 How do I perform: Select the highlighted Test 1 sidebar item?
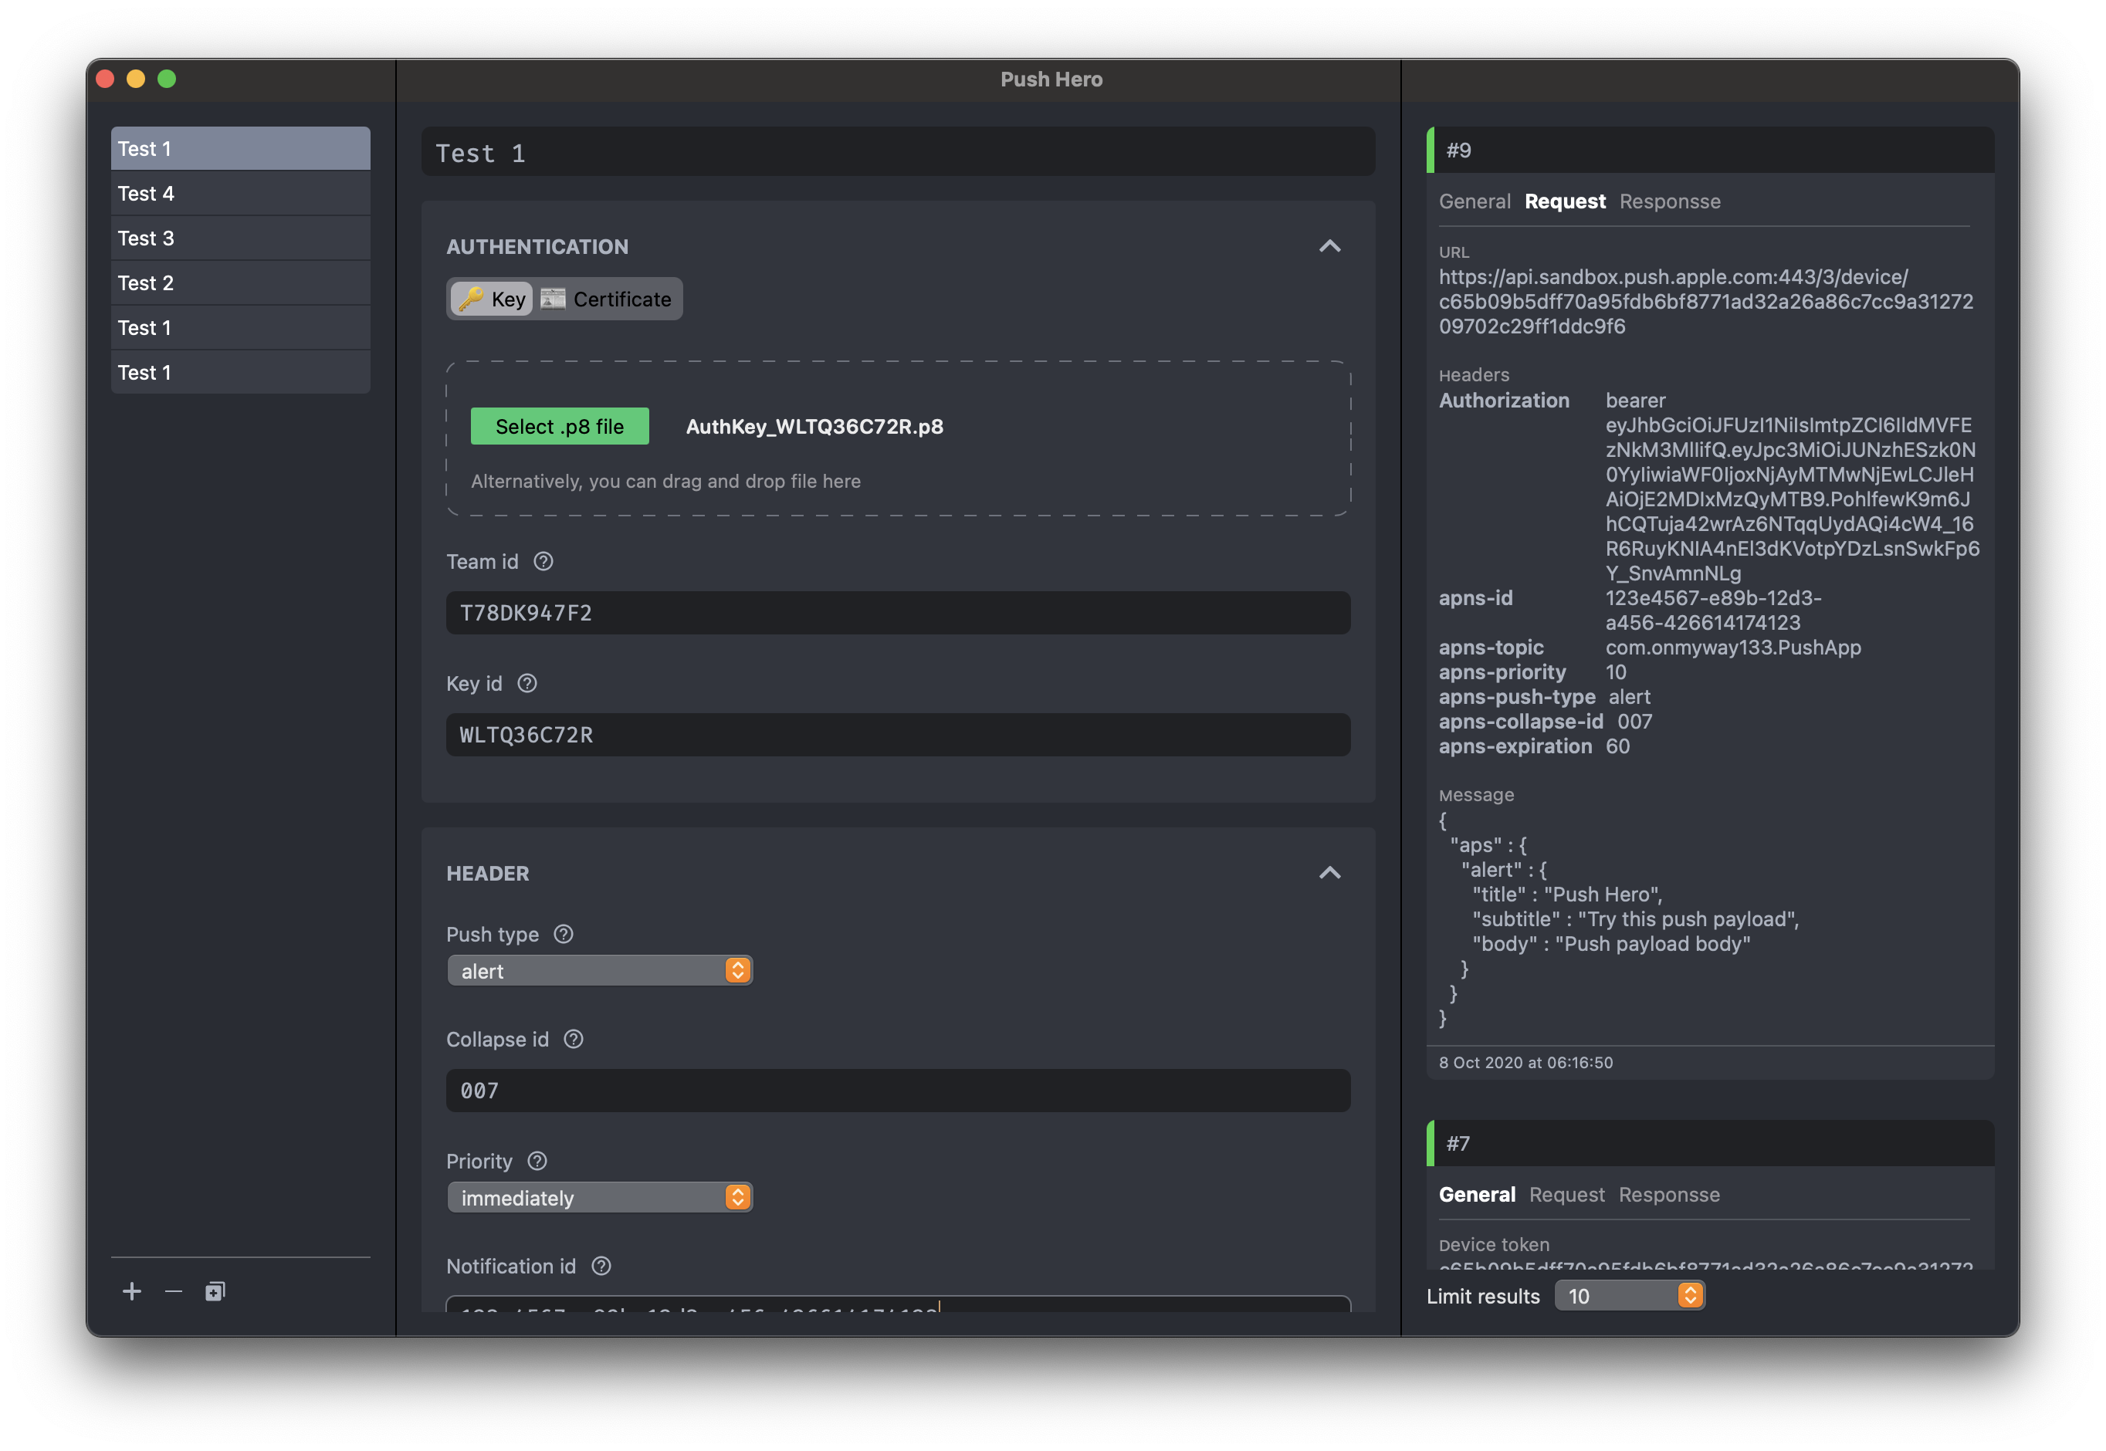[x=240, y=148]
